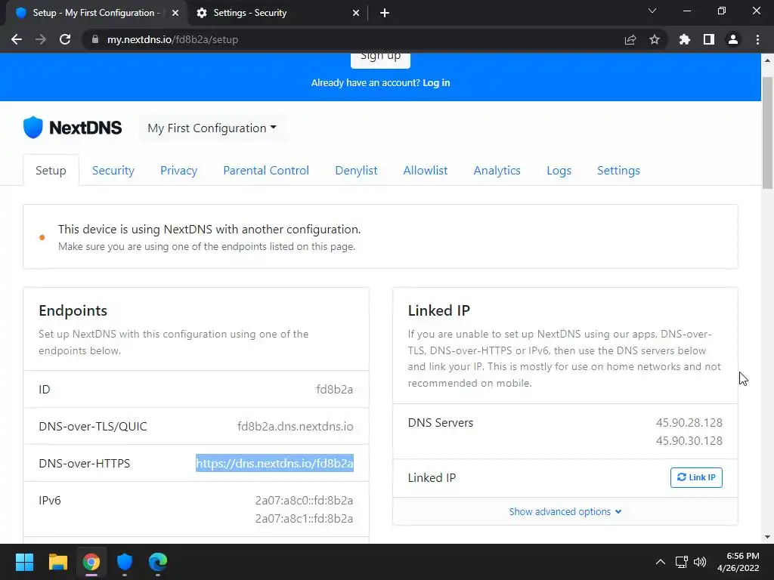The image size is (774, 580).
Task: Open the Privacy tab
Action: pyautogui.click(x=178, y=170)
